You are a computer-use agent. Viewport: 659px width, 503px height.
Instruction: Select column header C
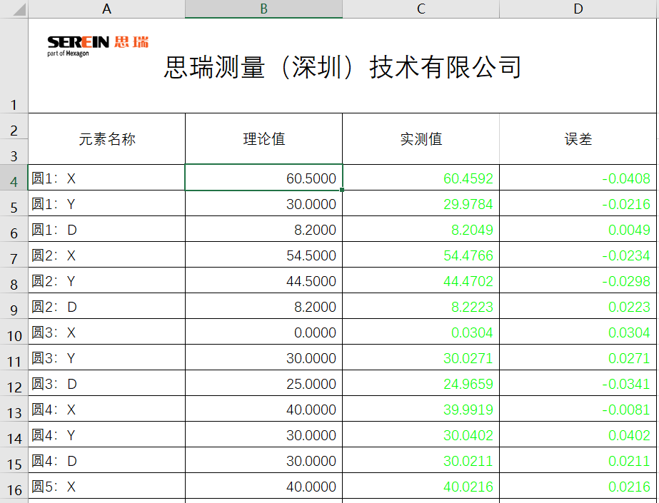click(421, 9)
